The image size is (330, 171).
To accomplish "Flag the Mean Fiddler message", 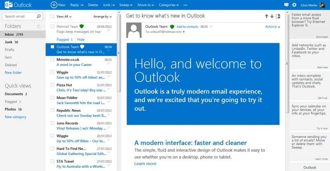I will coord(109,102).
